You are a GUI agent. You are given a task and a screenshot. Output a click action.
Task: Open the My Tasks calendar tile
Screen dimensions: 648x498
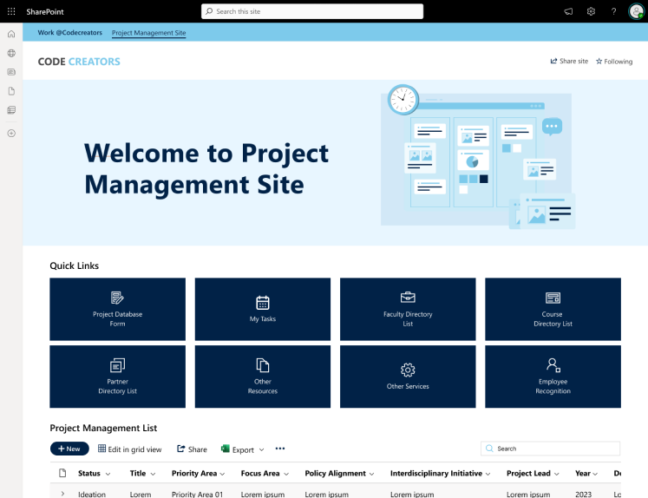point(263,309)
